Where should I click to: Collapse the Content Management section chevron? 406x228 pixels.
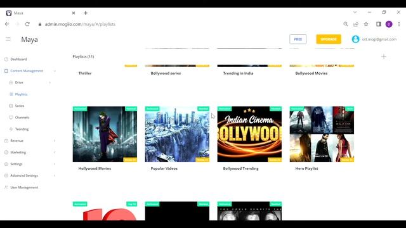tap(55, 71)
